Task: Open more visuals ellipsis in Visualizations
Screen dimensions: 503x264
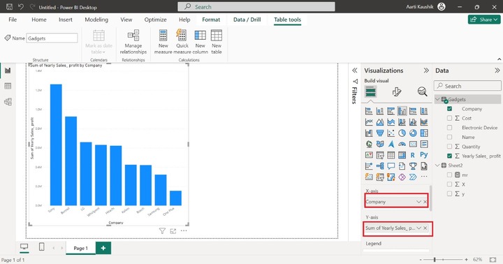Action: [424, 177]
